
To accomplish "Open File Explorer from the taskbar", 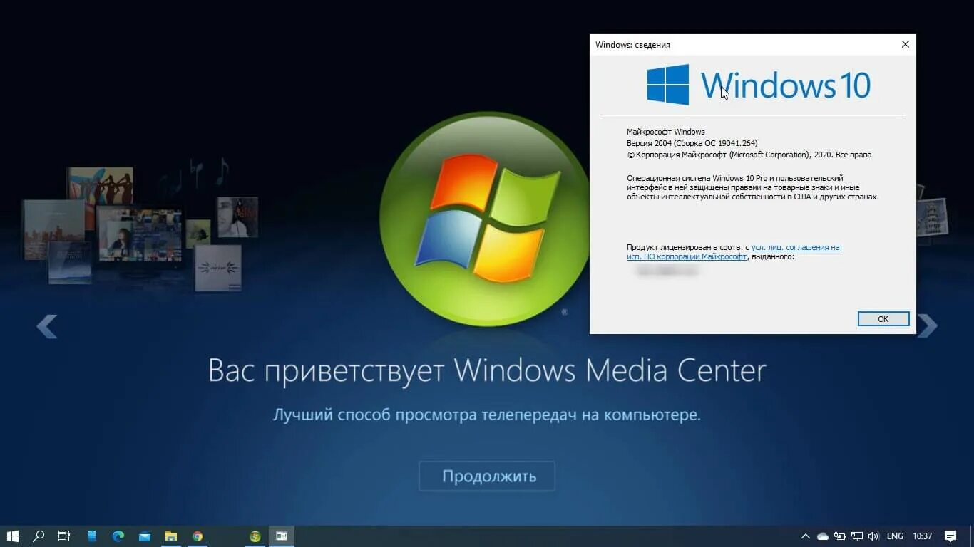I will 170,536.
